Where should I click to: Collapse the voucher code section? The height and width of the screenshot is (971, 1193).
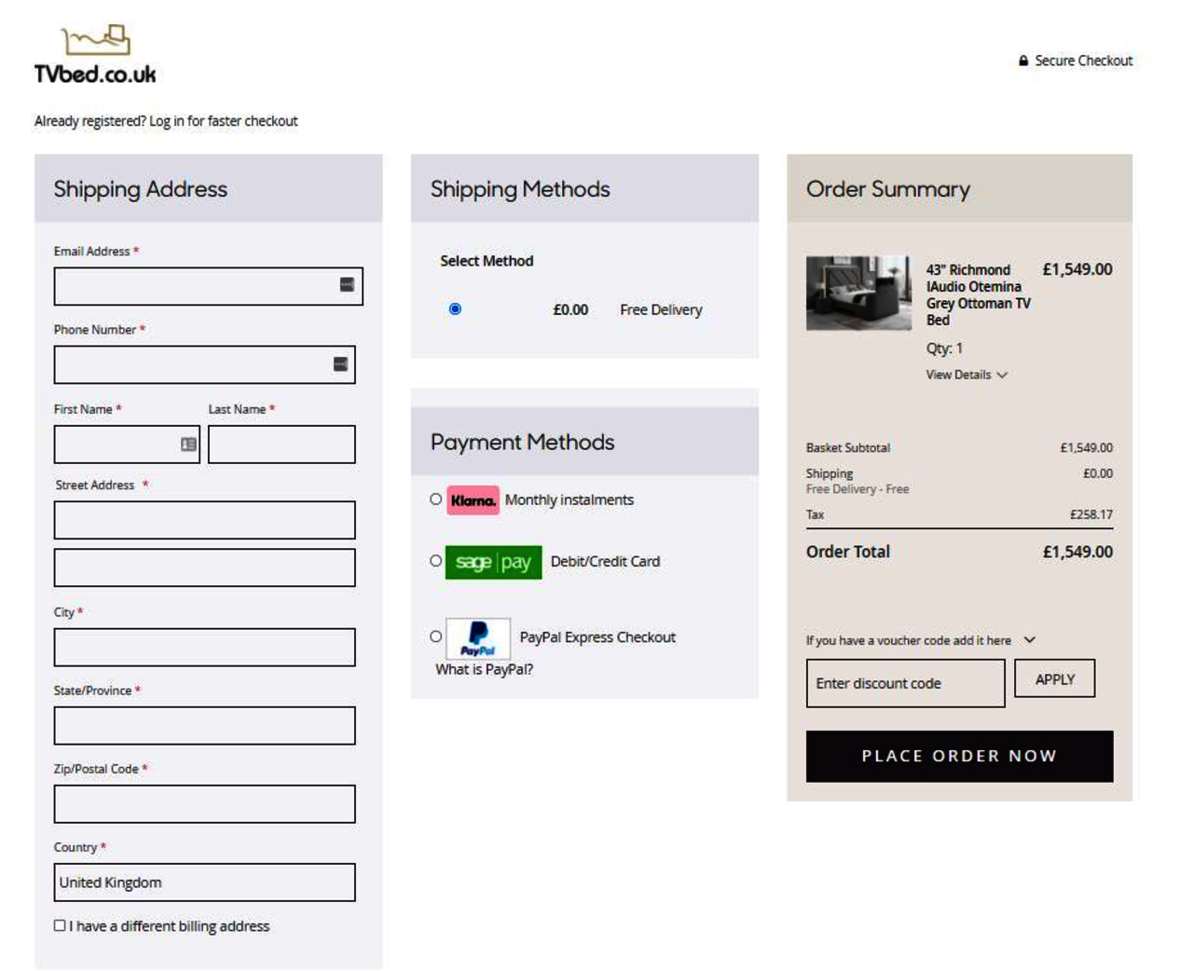point(1030,640)
